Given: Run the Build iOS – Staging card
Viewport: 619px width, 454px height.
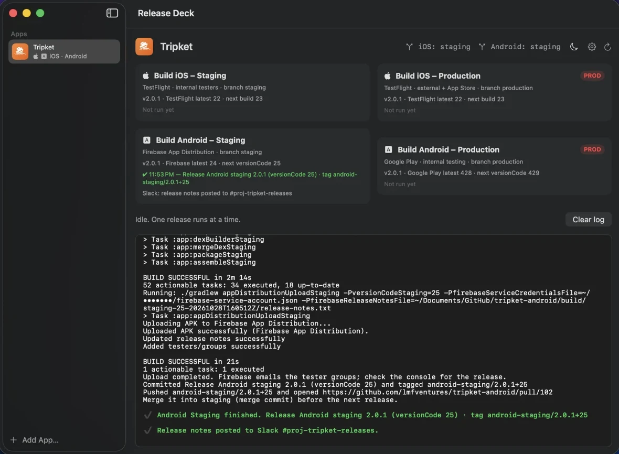Looking at the screenshot, I should 253,92.
